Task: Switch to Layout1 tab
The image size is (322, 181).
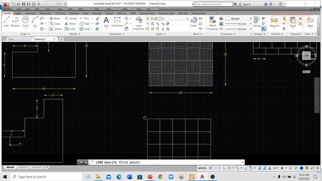Action: click(x=23, y=167)
